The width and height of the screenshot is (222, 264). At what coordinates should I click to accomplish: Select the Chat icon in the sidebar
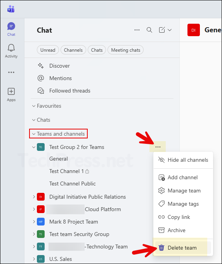(11, 26)
